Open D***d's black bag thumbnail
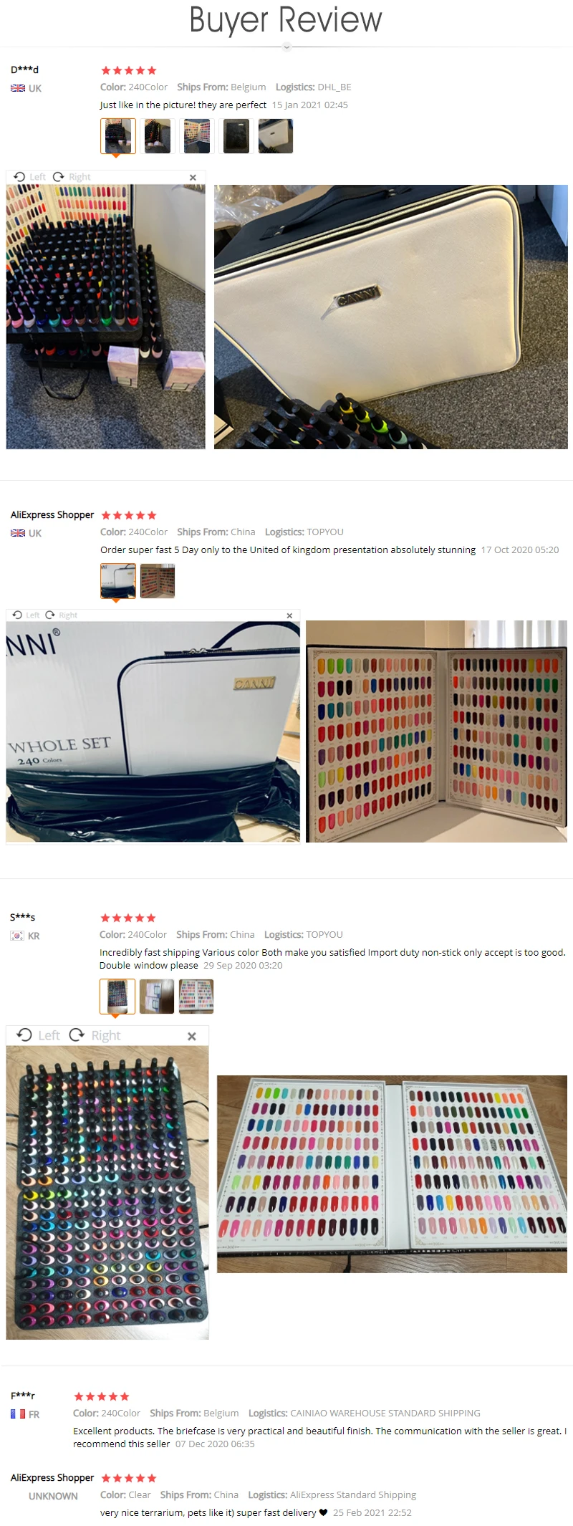Viewport: 573px width, 1526px height. click(x=236, y=136)
